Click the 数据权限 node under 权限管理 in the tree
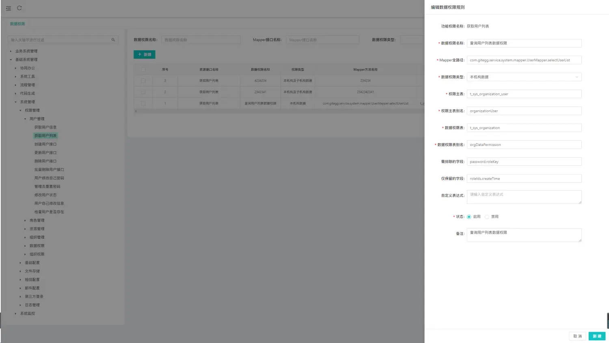The height and width of the screenshot is (343, 609). (x=37, y=246)
